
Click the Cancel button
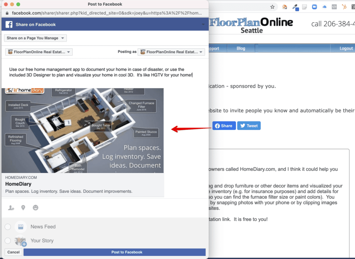tap(14, 252)
